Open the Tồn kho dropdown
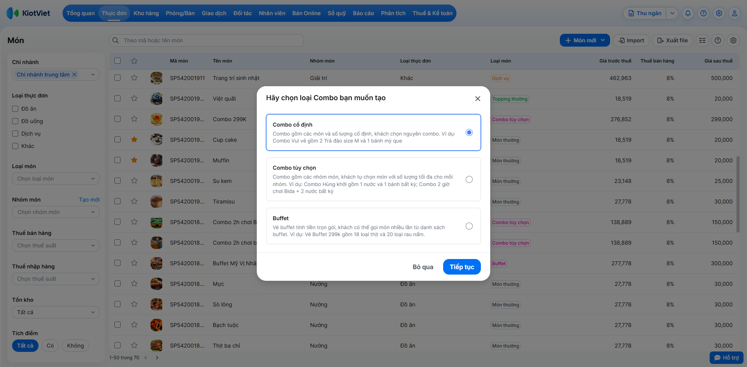Screen dimensions: 747x367 click(x=56, y=312)
